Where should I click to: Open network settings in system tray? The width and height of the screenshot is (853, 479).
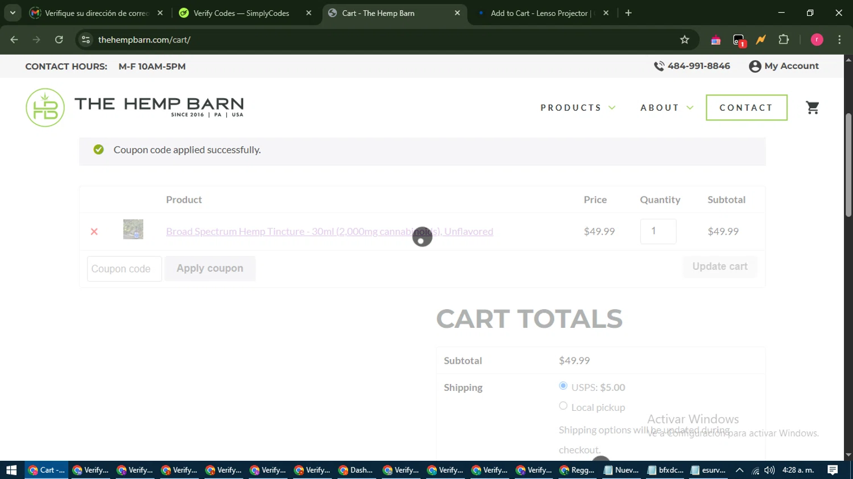[755, 470]
